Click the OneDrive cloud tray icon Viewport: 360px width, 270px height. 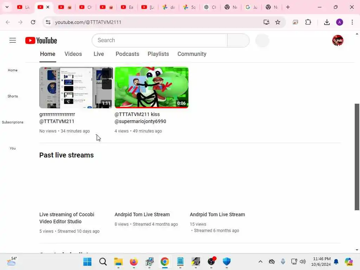(x=272, y=262)
